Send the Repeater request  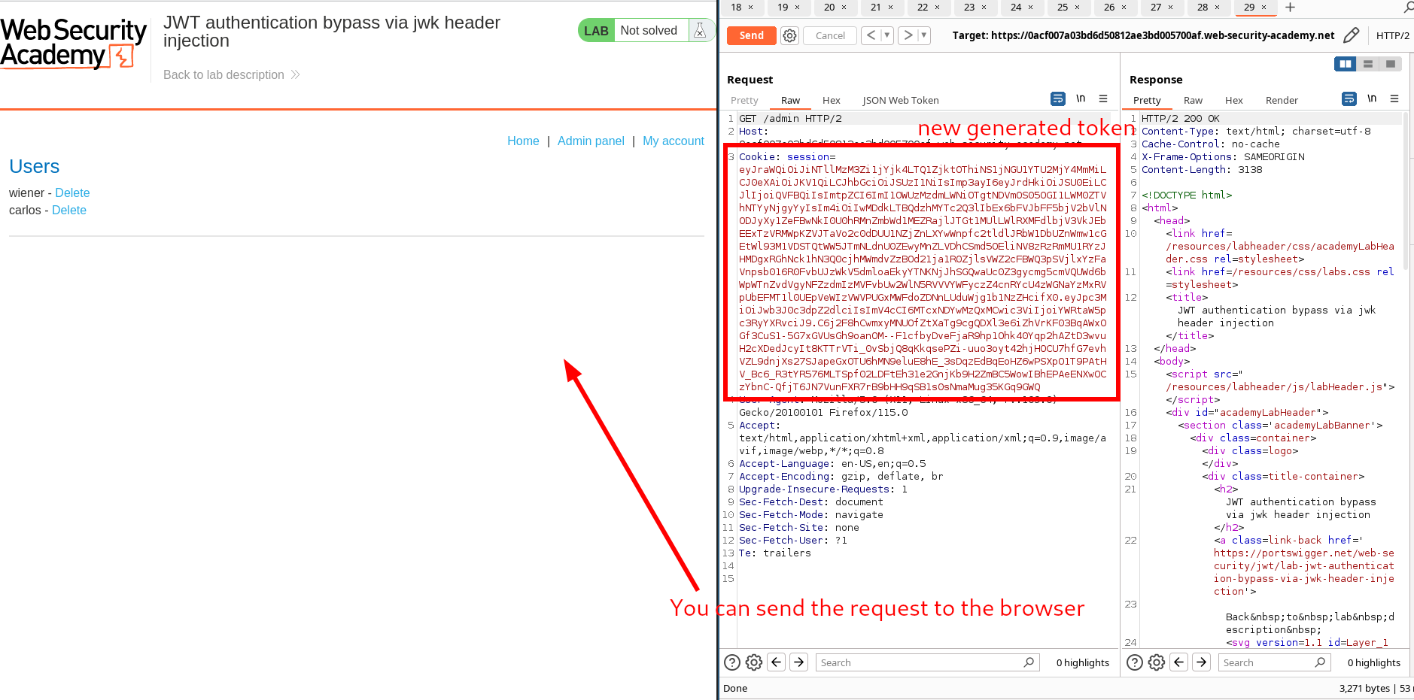751,35
